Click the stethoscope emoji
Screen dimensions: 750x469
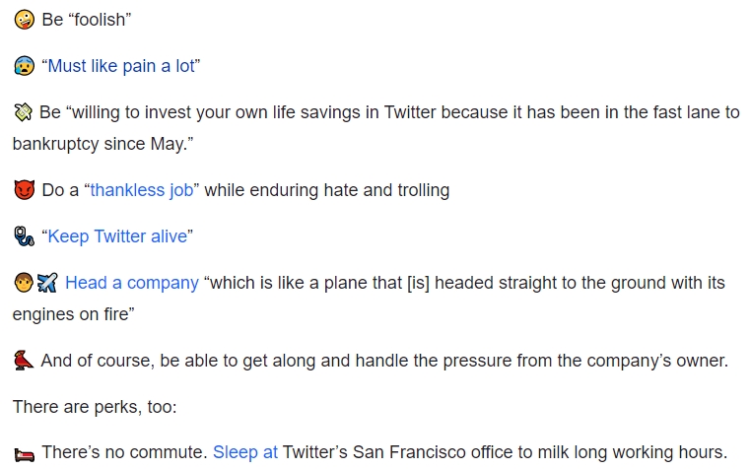coord(24,236)
